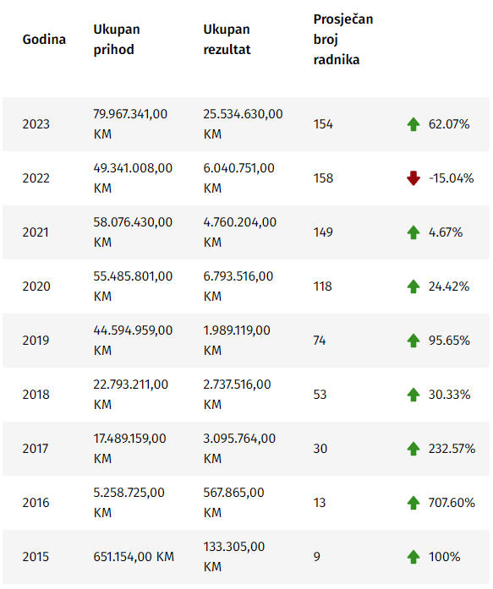Click the green up arrow for 2023
Image resolution: width=493 pixels, height=589 pixels.
413,124
